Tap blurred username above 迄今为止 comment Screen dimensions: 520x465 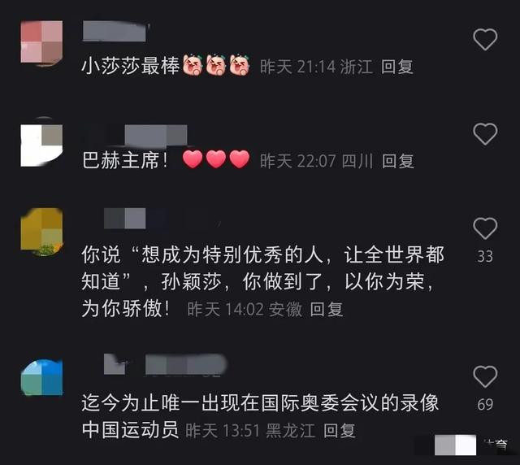pos(165,364)
